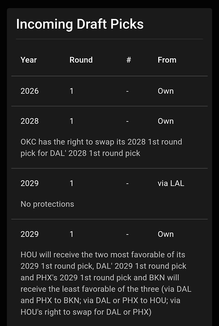The width and height of the screenshot is (219, 326).
Task: Click the dash in the via LAL row
Action: click(x=127, y=183)
